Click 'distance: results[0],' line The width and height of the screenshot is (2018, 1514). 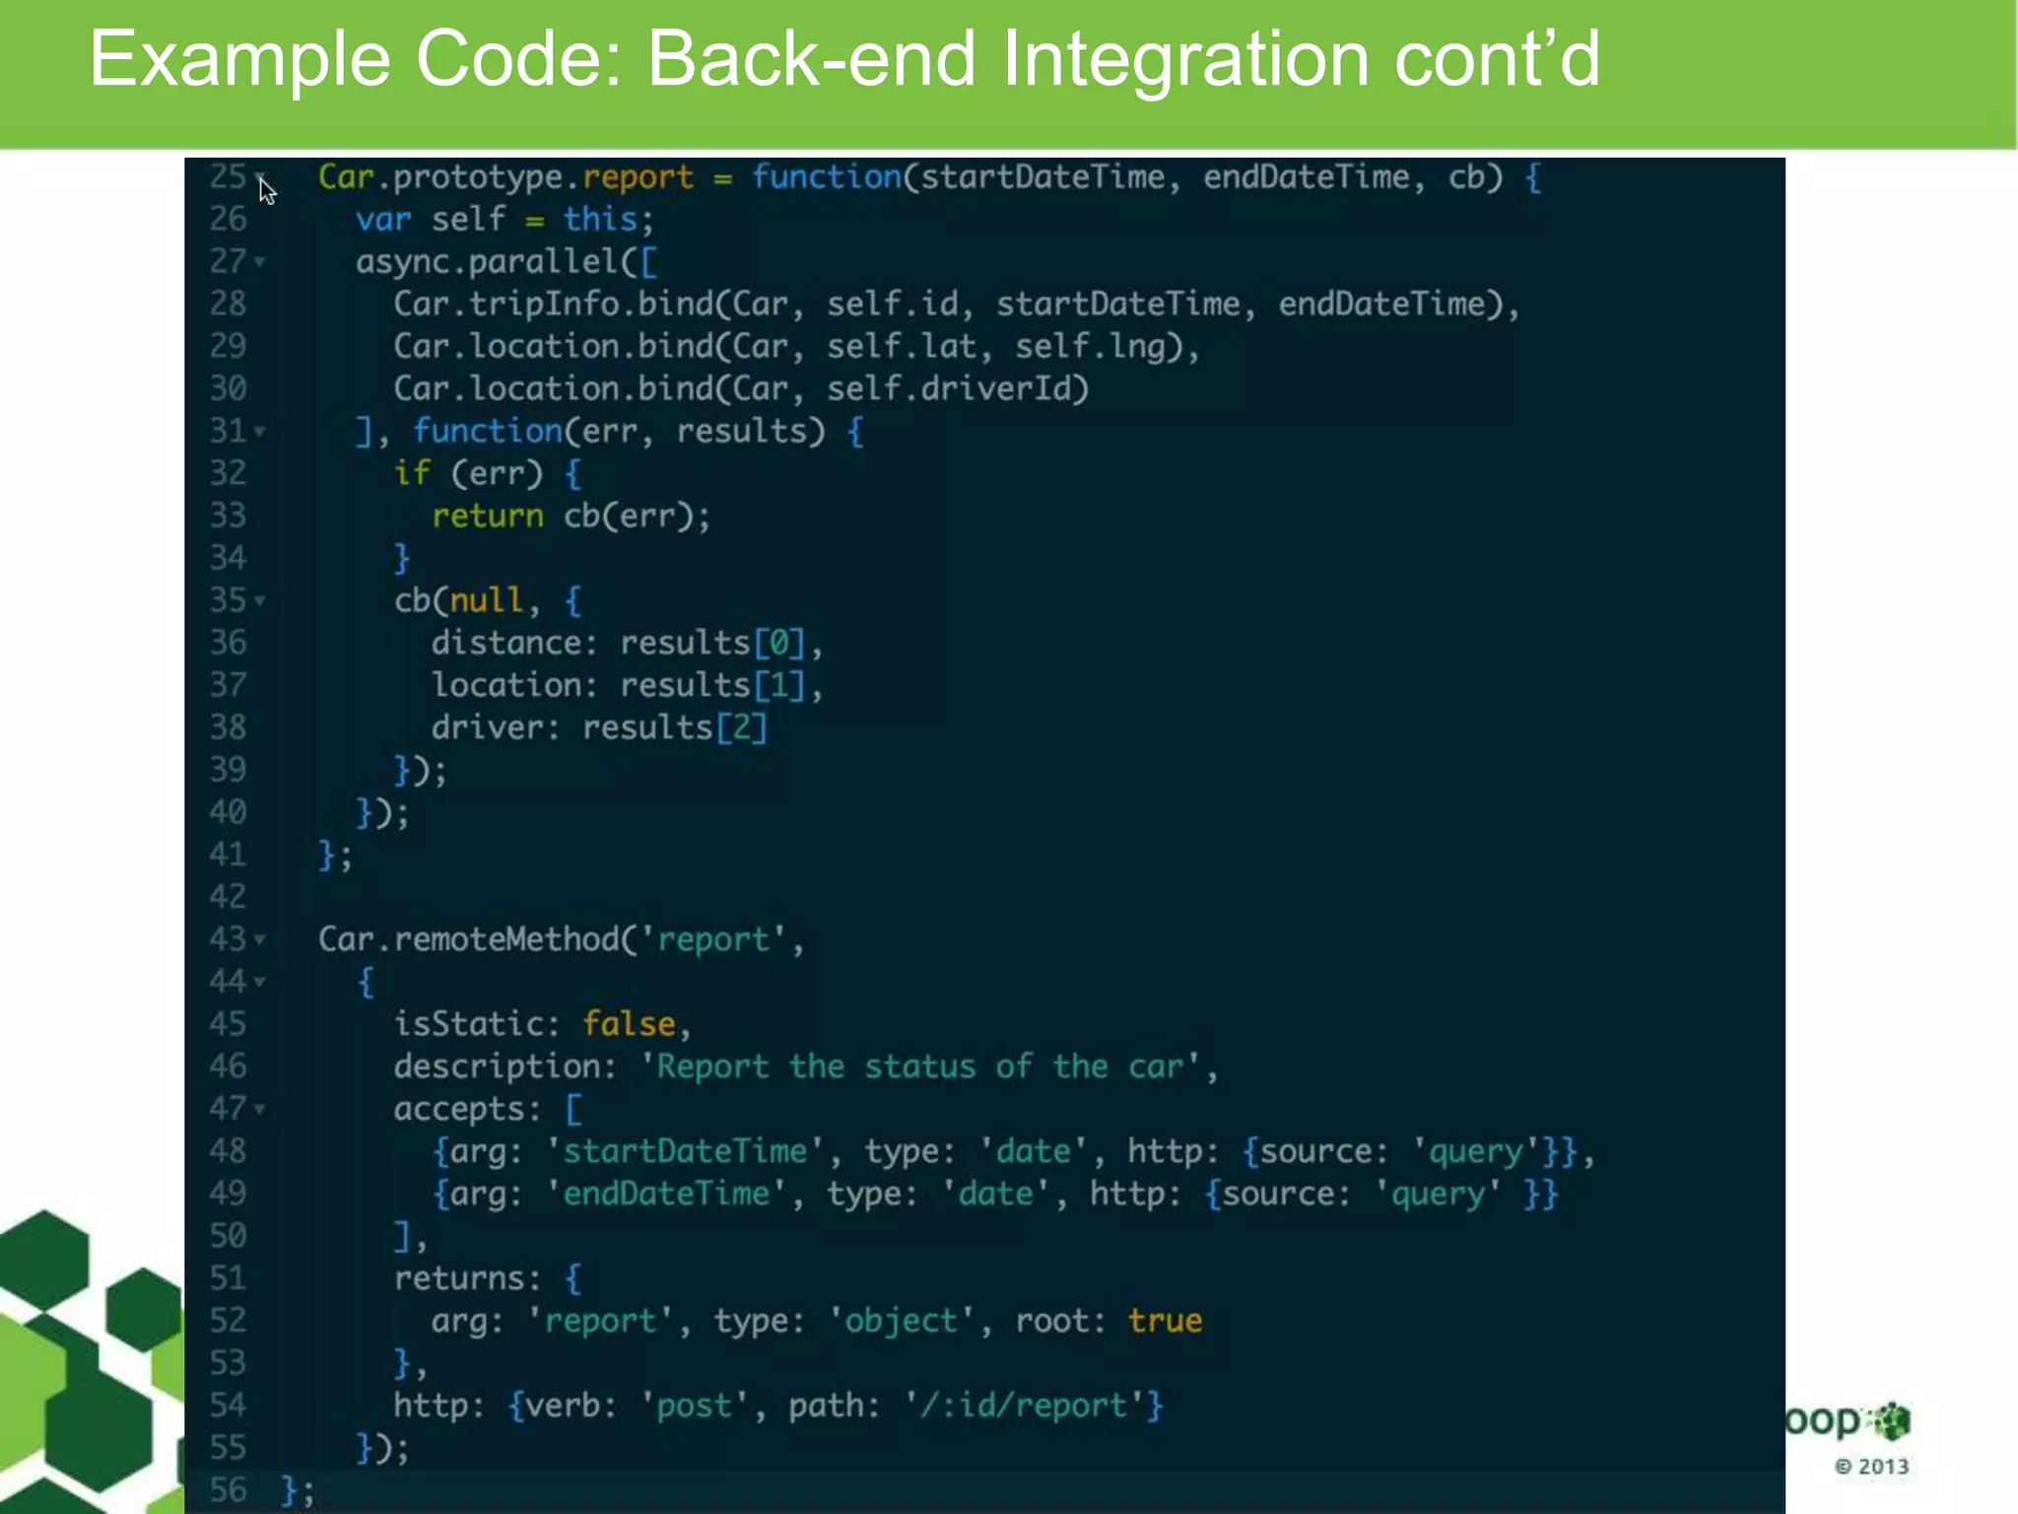pos(627,643)
